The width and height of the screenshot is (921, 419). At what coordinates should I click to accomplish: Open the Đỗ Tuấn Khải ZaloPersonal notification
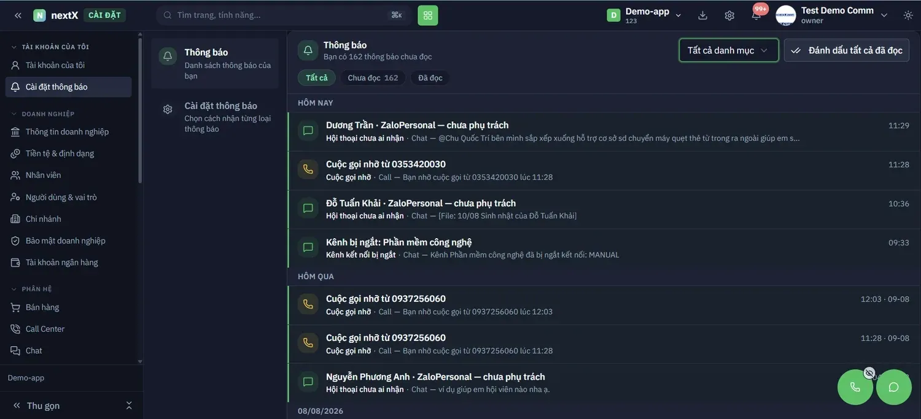point(604,209)
